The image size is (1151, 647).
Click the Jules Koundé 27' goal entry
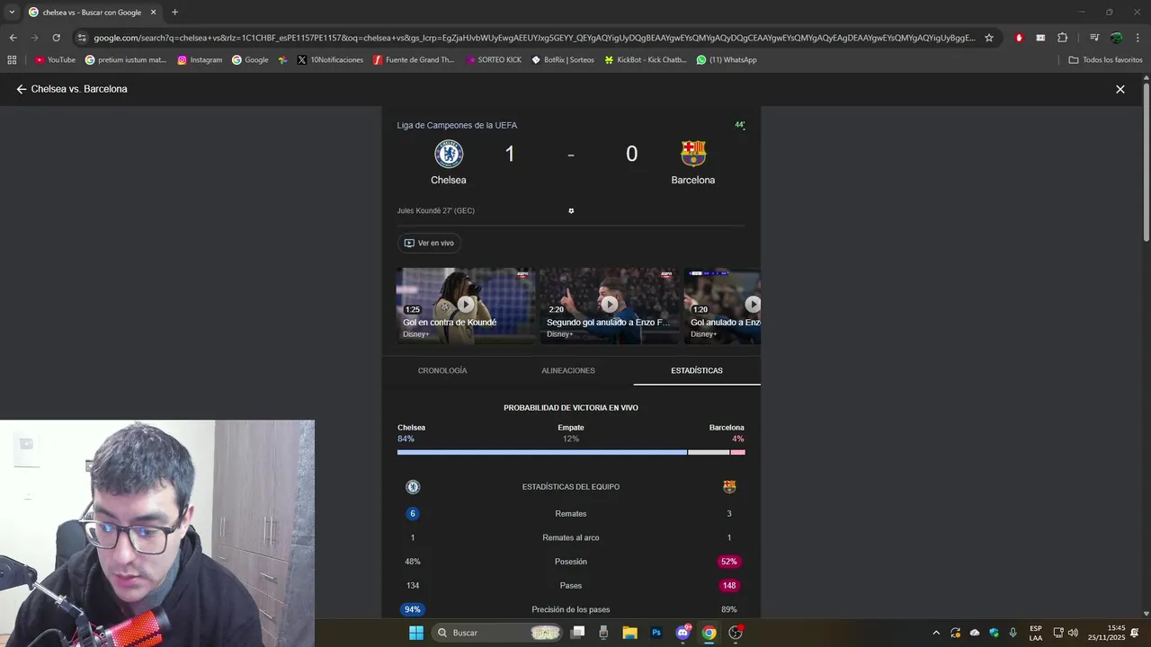pyautogui.click(x=436, y=211)
